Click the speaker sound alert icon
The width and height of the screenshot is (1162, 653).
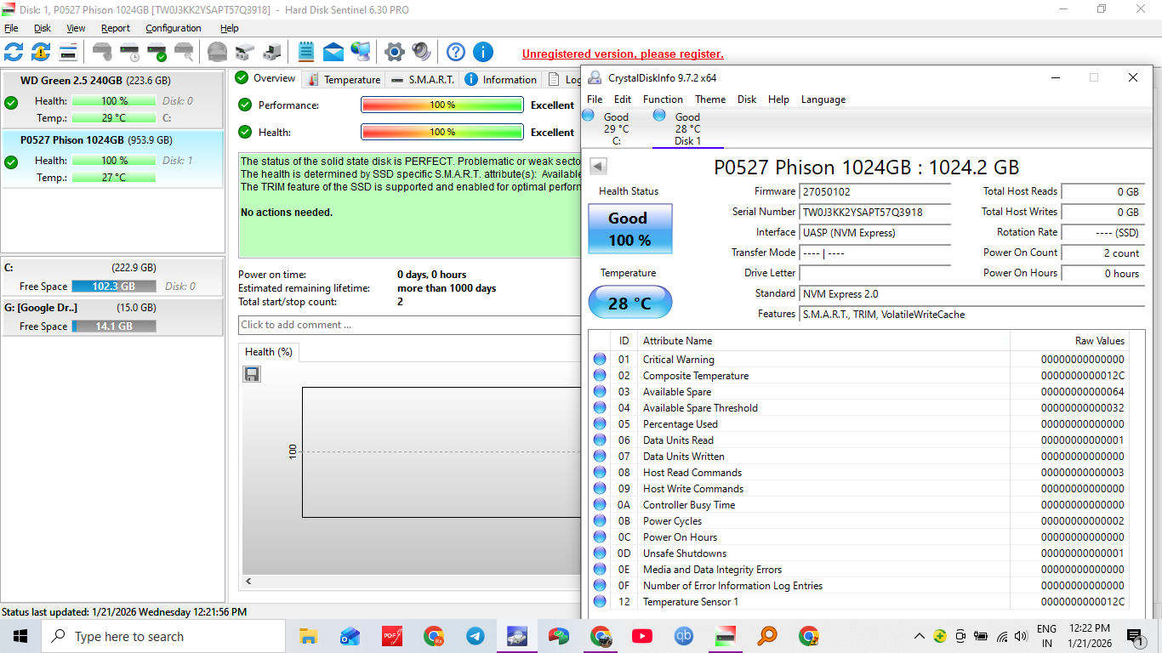click(421, 52)
